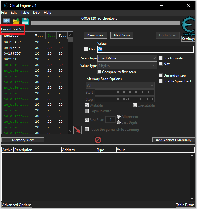The image size is (197, 209).
Task: Click the floppy disk save icon
Action: tap(25, 21)
